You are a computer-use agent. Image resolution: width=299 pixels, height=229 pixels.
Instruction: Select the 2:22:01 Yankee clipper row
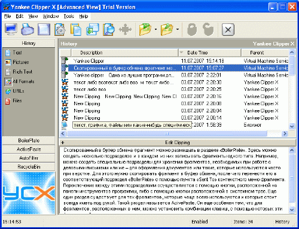(x=175, y=75)
